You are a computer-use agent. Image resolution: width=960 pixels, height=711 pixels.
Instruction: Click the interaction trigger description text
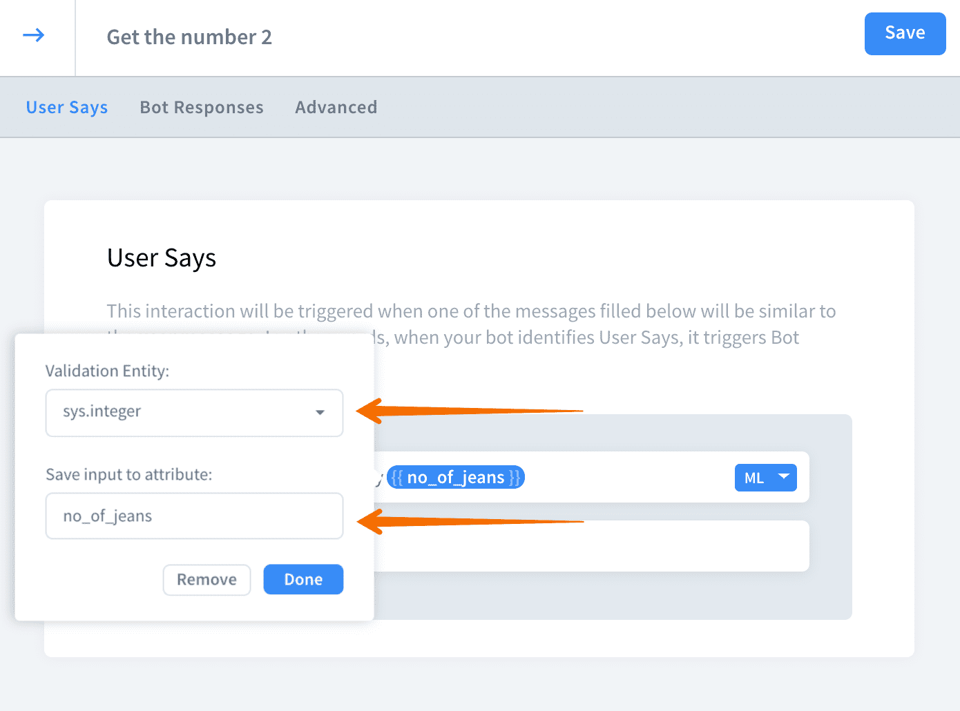[x=471, y=311]
